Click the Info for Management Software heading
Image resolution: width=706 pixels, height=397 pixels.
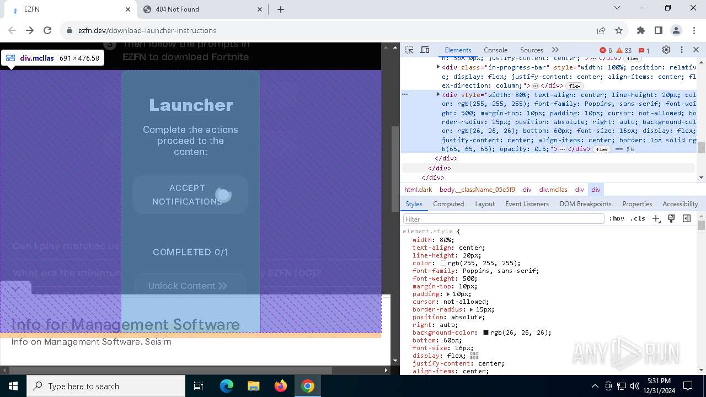pos(126,324)
